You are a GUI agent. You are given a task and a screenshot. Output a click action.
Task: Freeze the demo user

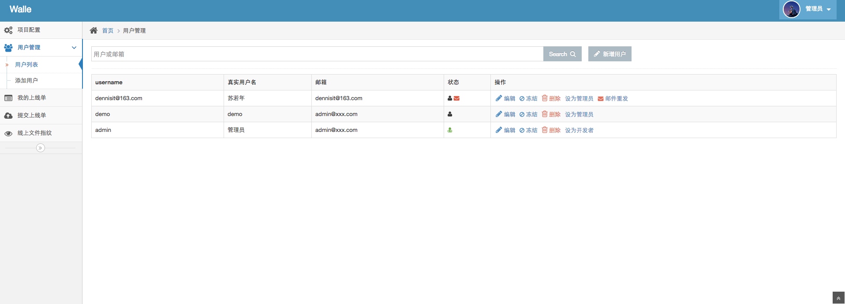528,114
